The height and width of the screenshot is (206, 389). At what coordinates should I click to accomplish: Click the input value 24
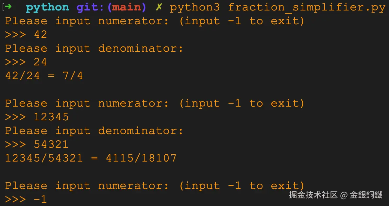(x=41, y=62)
